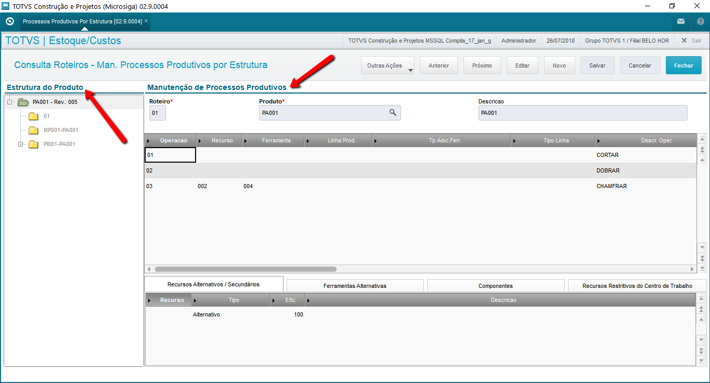The image size is (710, 383).
Task: Click the Salvar button
Action: point(597,65)
